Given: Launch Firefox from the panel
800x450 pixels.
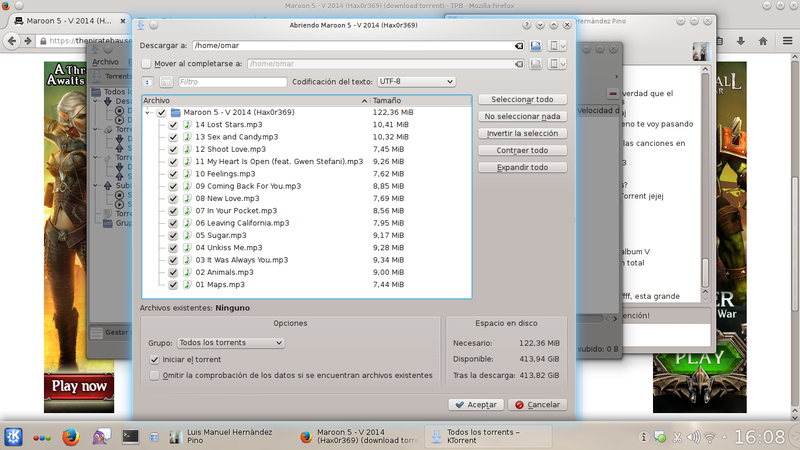Looking at the screenshot, I should [71, 437].
